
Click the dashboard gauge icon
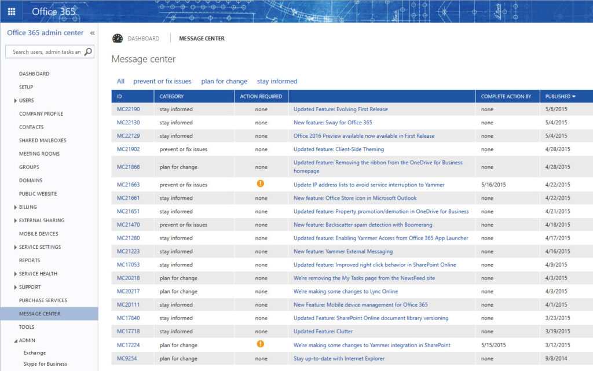pos(118,38)
